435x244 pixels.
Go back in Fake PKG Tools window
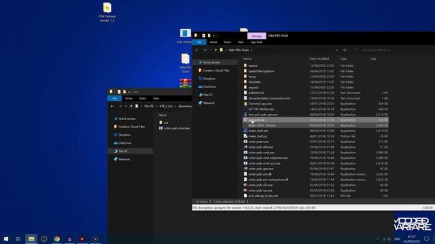pyautogui.click(x=197, y=50)
